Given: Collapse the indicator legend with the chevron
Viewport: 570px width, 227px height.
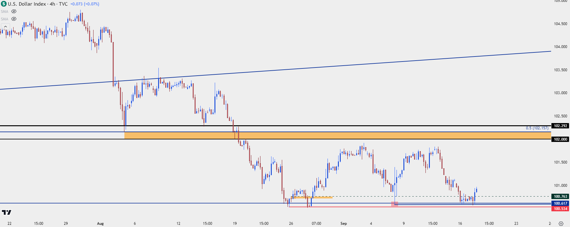Looking at the screenshot, I should tap(5, 27).
